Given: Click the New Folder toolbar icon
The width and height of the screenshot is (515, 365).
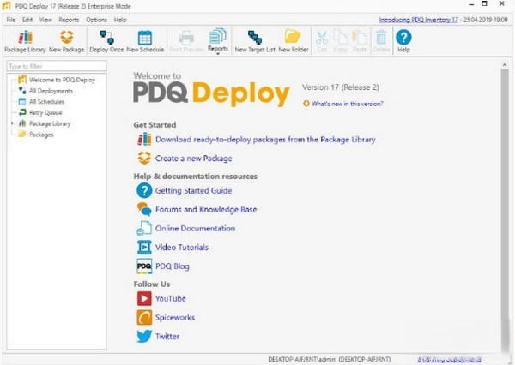Looking at the screenshot, I should click(x=294, y=42).
